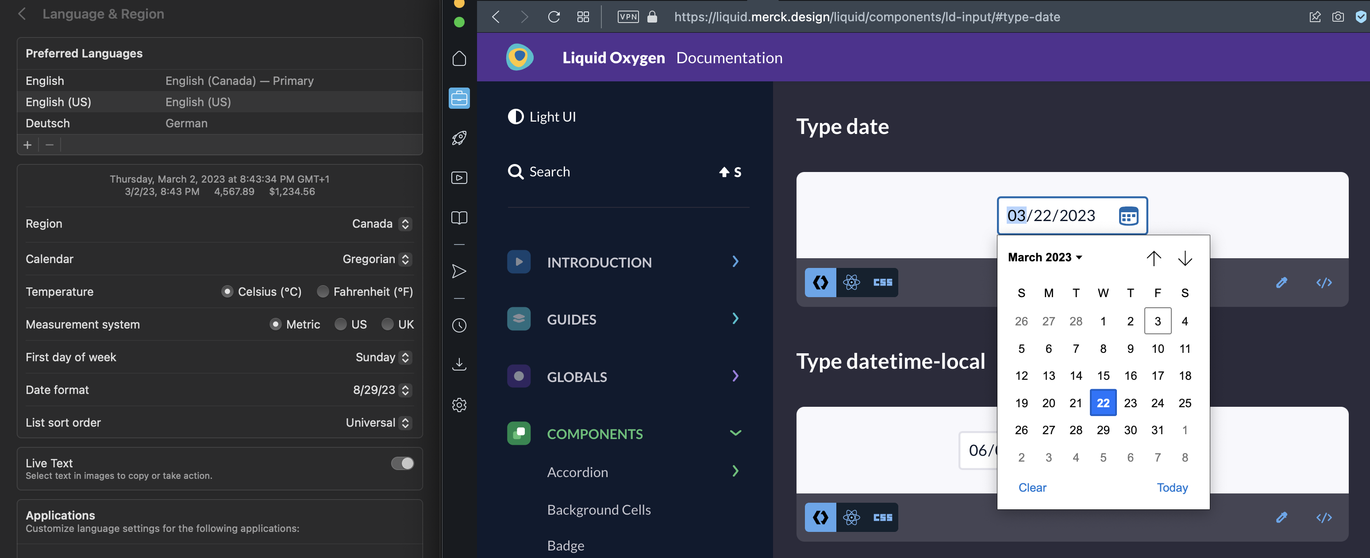Click Today in the date picker
This screenshot has width=1370, height=558.
(1172, 487)
